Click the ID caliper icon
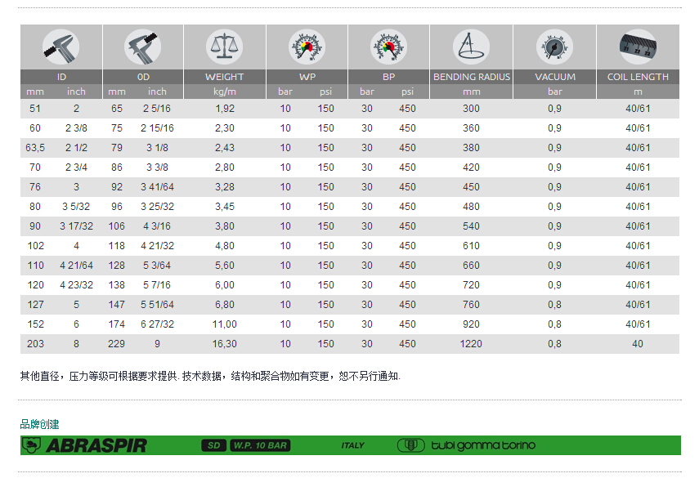This screenshot has width=699, height=478. 61,47
